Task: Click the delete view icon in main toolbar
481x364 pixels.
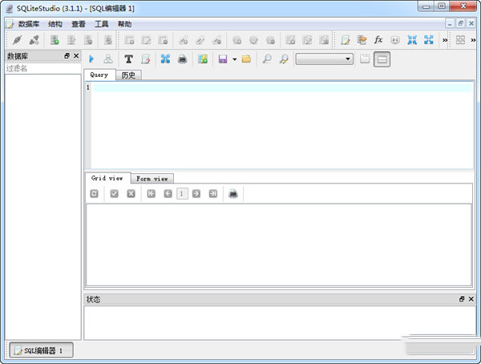Action: 324,40
